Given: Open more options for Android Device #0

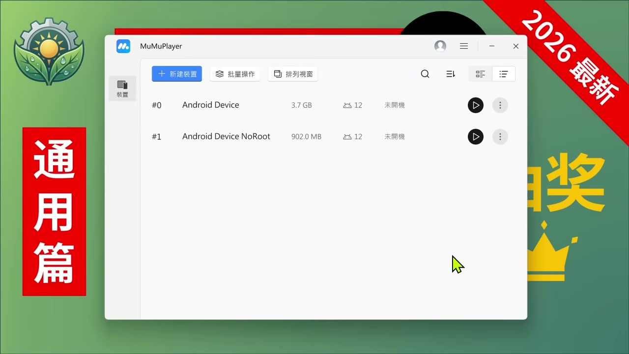Looking at the screenshot, I should (x=500, y=105).
